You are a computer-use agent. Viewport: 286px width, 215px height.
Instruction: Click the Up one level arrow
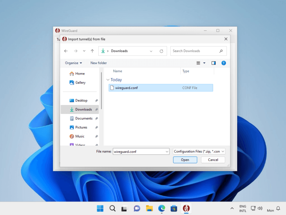[x=92, y=51]
